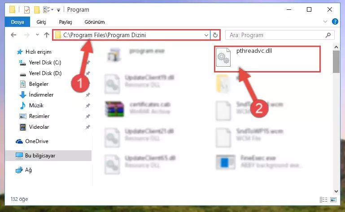
Task: Switch to details view layout icon
Action: click(x=323, y=199)
